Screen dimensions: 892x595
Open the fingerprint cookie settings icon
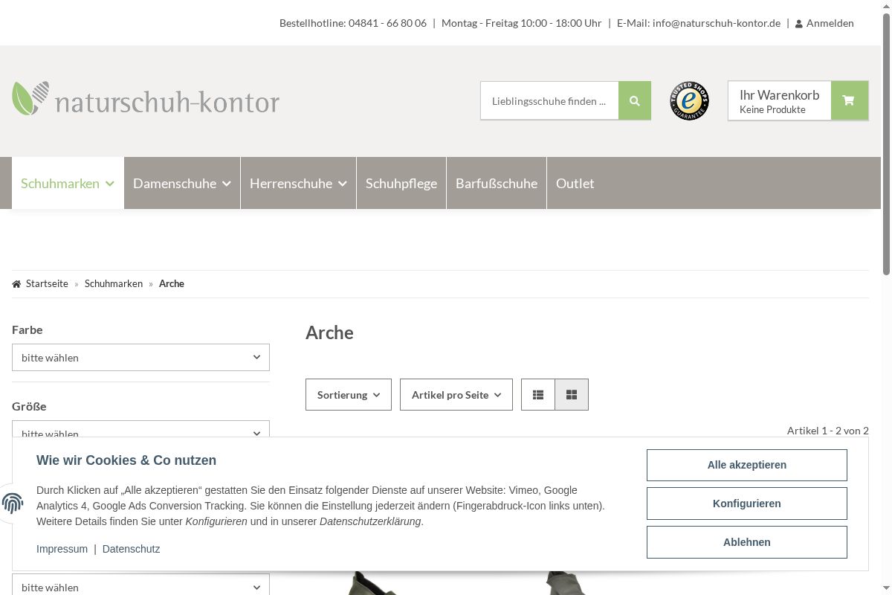click(x=13, y=504)
